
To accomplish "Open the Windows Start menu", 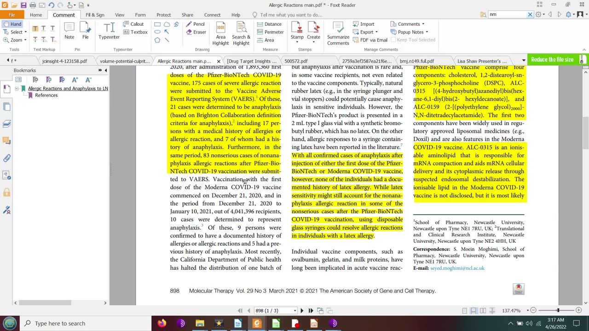I will (9, 323).
